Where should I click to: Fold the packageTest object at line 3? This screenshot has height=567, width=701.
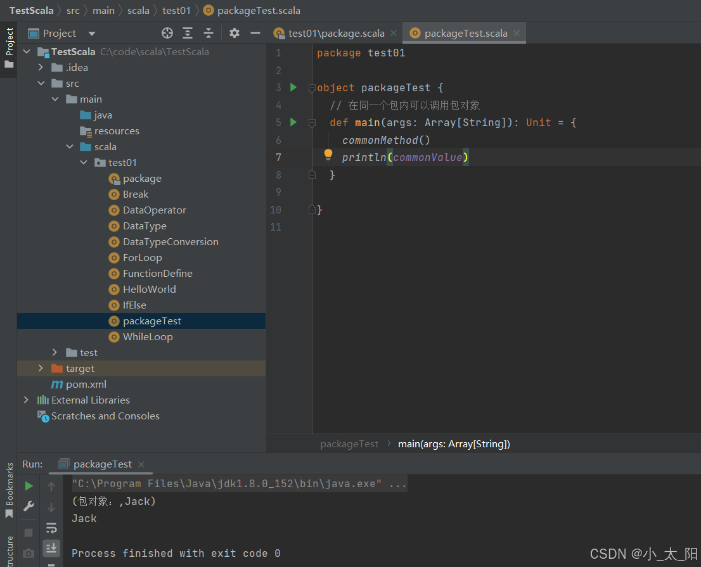312,88
